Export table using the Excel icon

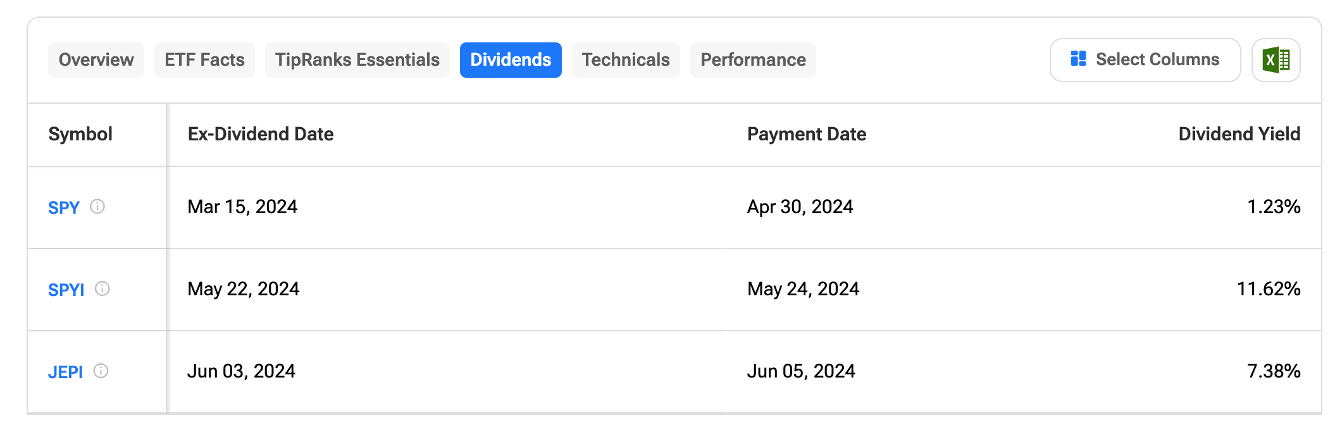[x=1276, y=60]
